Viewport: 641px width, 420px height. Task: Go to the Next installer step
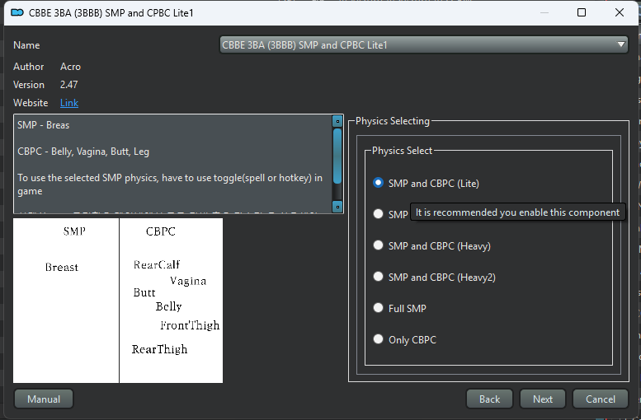click(x=543, y=399)
